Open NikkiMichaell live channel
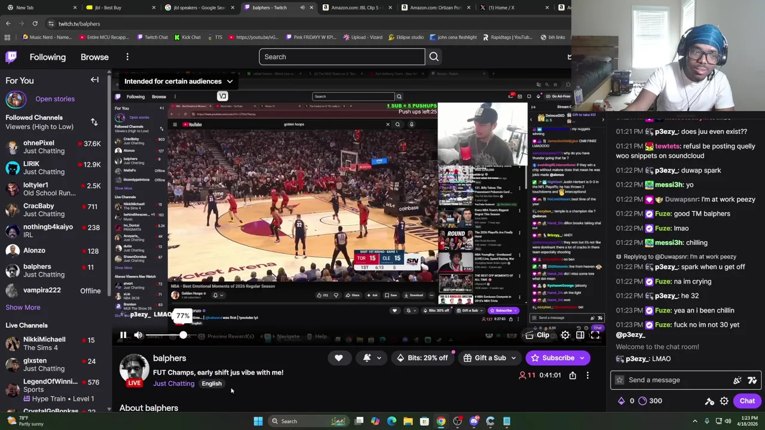Viewport: 765px width, 430px height. pyautogui.click(x=54, y=343)
